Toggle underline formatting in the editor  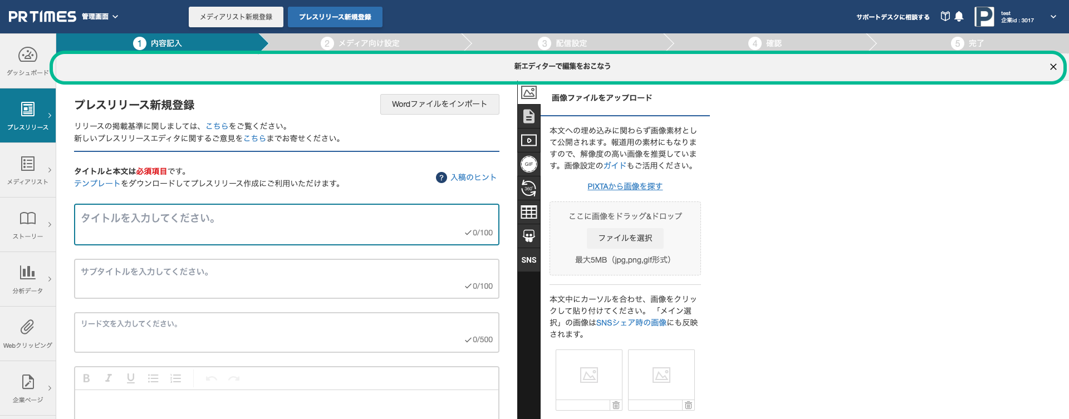coord(131,378)
